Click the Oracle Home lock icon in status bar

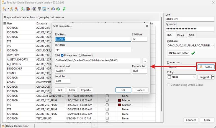point(3,126)
